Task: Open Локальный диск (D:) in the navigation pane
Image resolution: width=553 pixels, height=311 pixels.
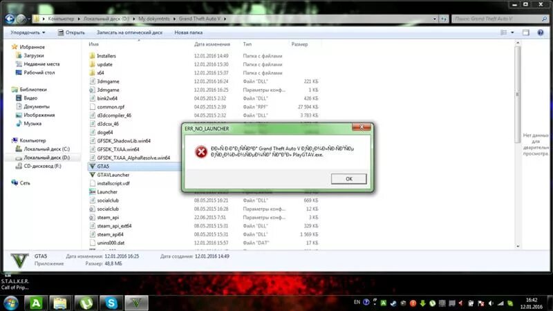Action: click(x=46, y=158)
